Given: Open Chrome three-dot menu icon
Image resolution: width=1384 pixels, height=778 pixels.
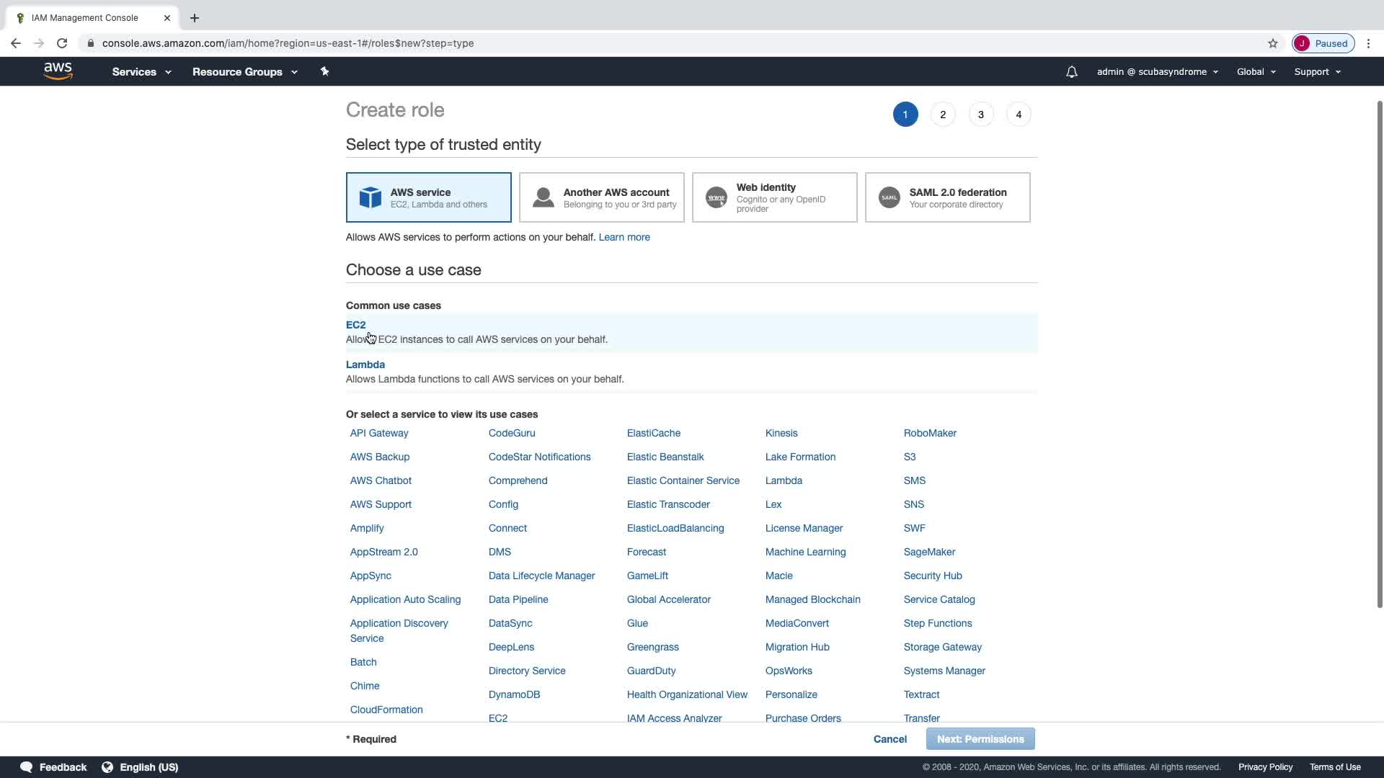Looking at the screenshot, I should coord(1368,43).
